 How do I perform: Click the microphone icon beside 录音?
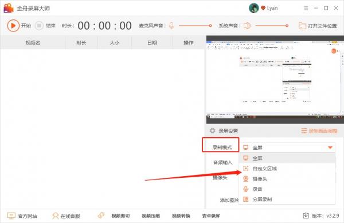(246, 189)
